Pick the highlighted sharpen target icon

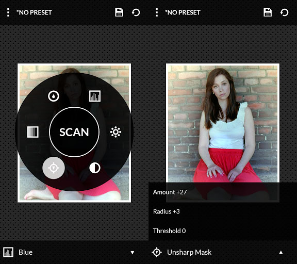(x=54, y=168)
